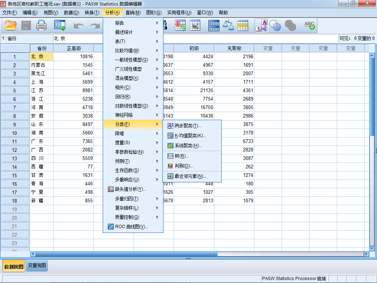The width and height of the screenshot is (377, 283).
Task: Click the Insert Variable toolbar icon
Action: [195, 25]
